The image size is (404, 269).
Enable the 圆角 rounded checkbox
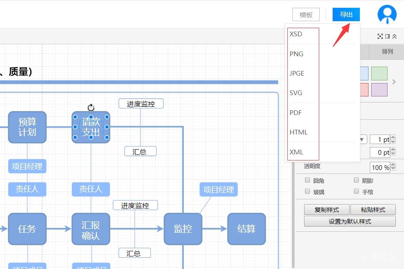pyautogui.click(x=308, y=180)
